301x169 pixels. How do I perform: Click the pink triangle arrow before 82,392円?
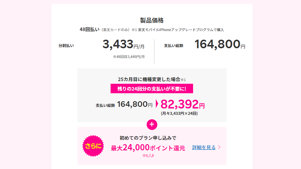(157, 104)
